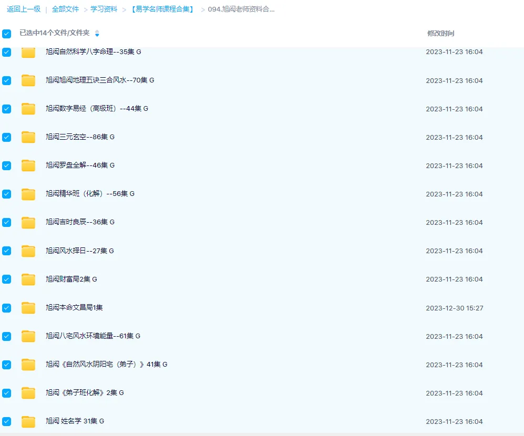Open folder icon for 旭闳风水择日--27集
The image size is (524, 436).
pos(28,251)
